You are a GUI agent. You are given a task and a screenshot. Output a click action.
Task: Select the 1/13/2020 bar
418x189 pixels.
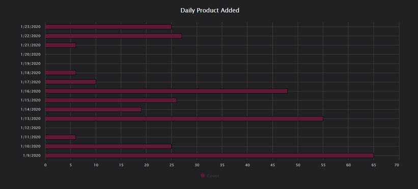[184, 119]
